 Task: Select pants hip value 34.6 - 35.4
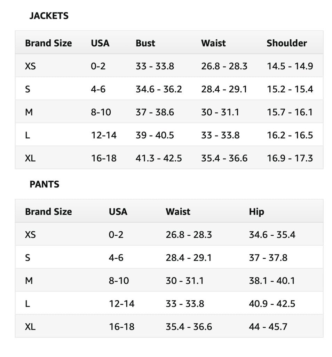[272, 235]
